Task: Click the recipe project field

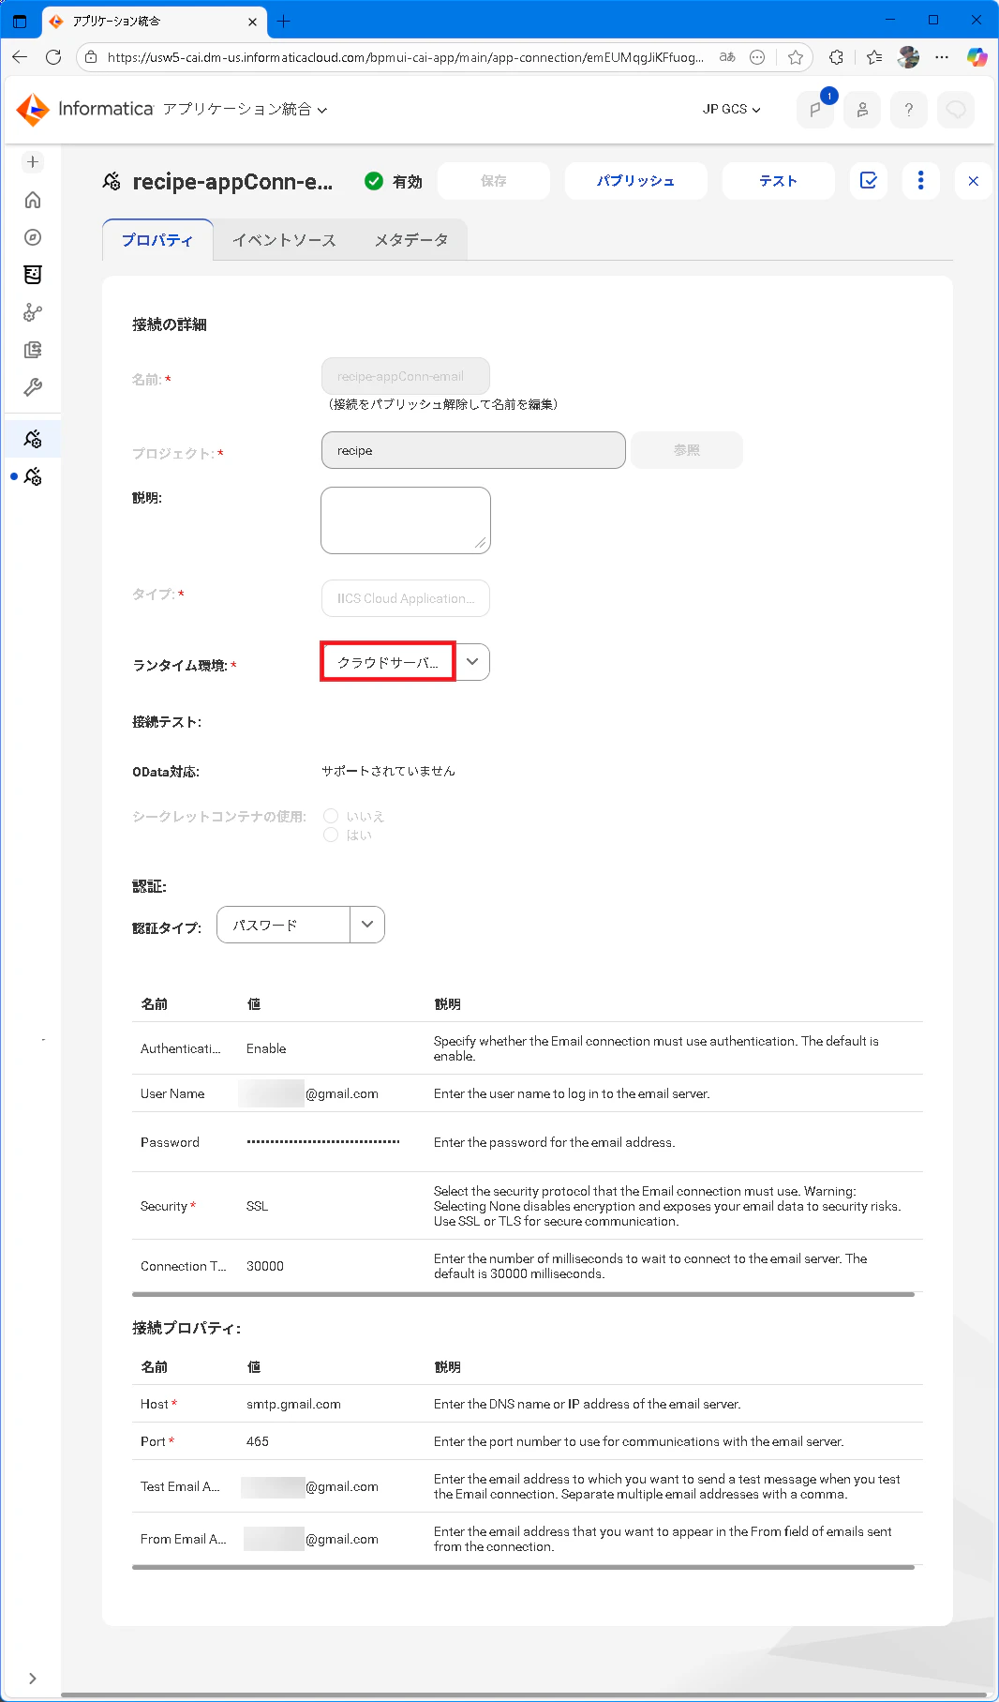Action: (473, 450)
